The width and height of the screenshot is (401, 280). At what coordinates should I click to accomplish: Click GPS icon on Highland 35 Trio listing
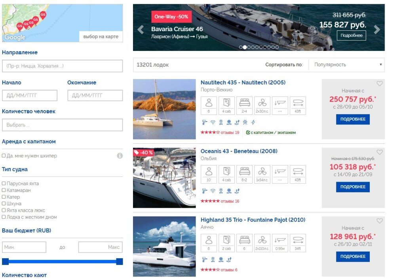click(213, 259)
